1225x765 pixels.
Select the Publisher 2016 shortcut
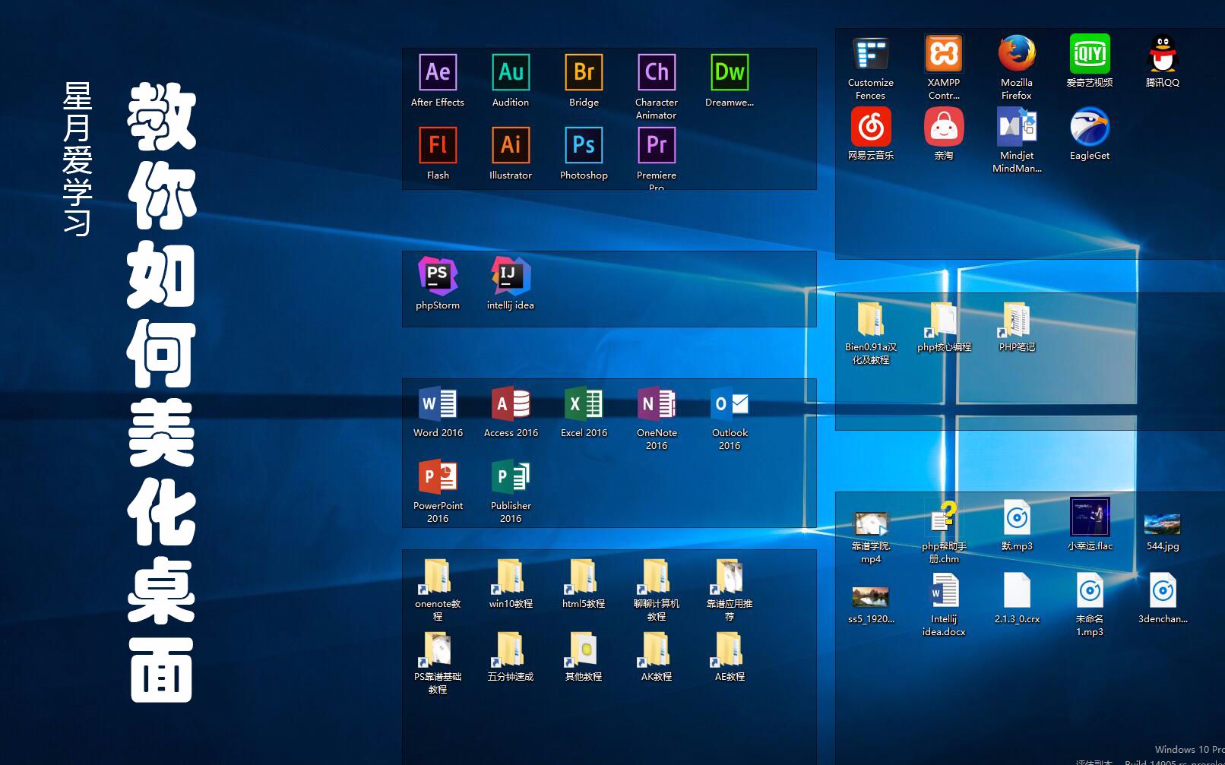tap(511, 476)
